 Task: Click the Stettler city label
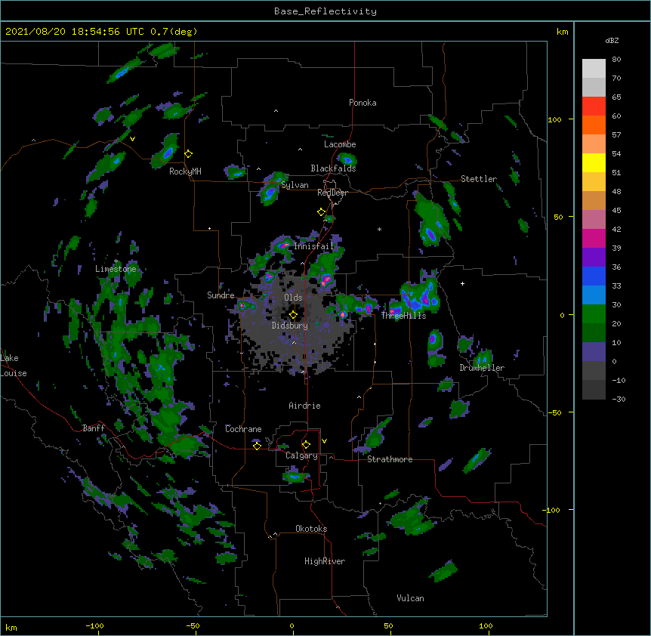tap(479, 179)
